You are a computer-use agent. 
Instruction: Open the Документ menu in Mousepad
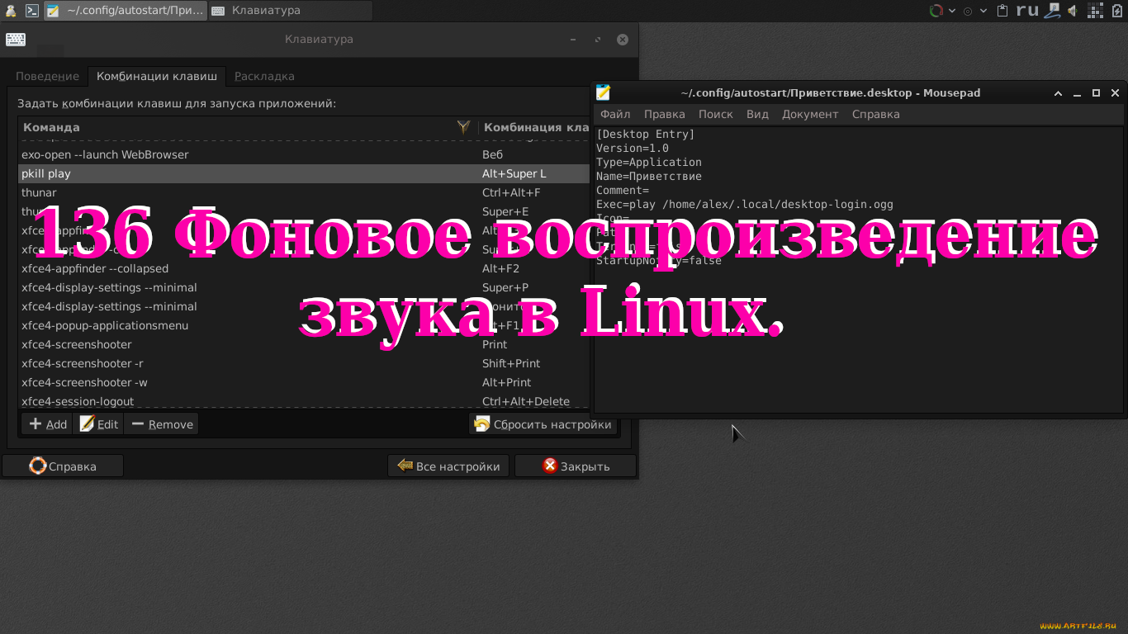click(810, 114)
